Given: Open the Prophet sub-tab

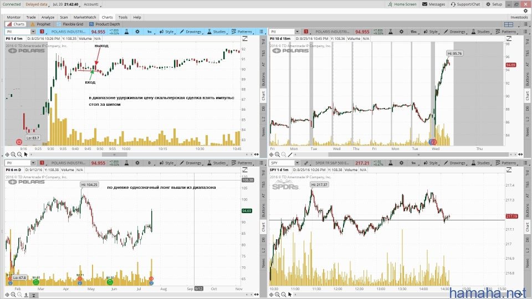Looking at the screenshot, I should (40, 24).
